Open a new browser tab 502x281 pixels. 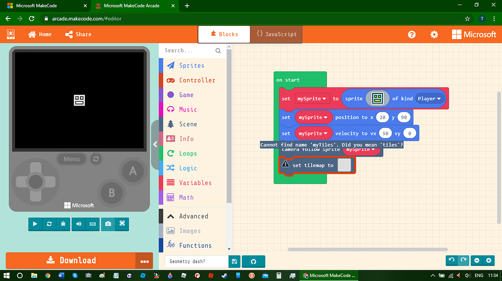(x=187, y=6)
